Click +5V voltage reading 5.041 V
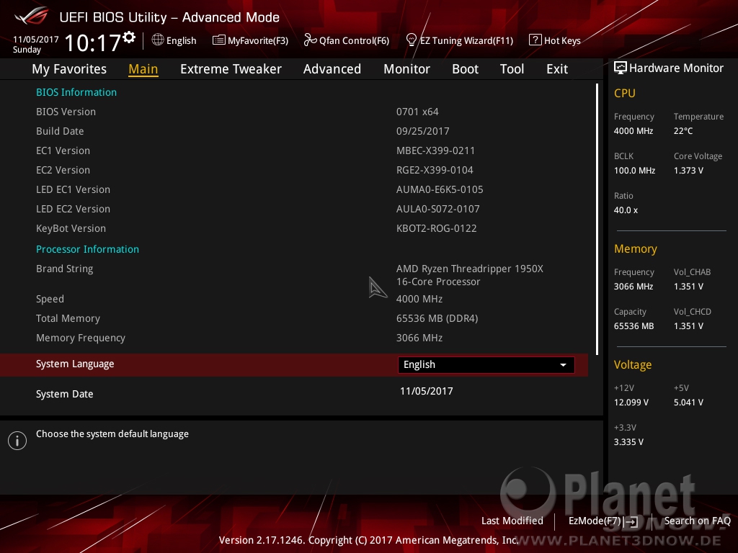Image resolution: width=738 pixels, height=553 pixels. pos(688,403)
